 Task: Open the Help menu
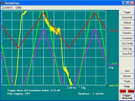[19, 8]
